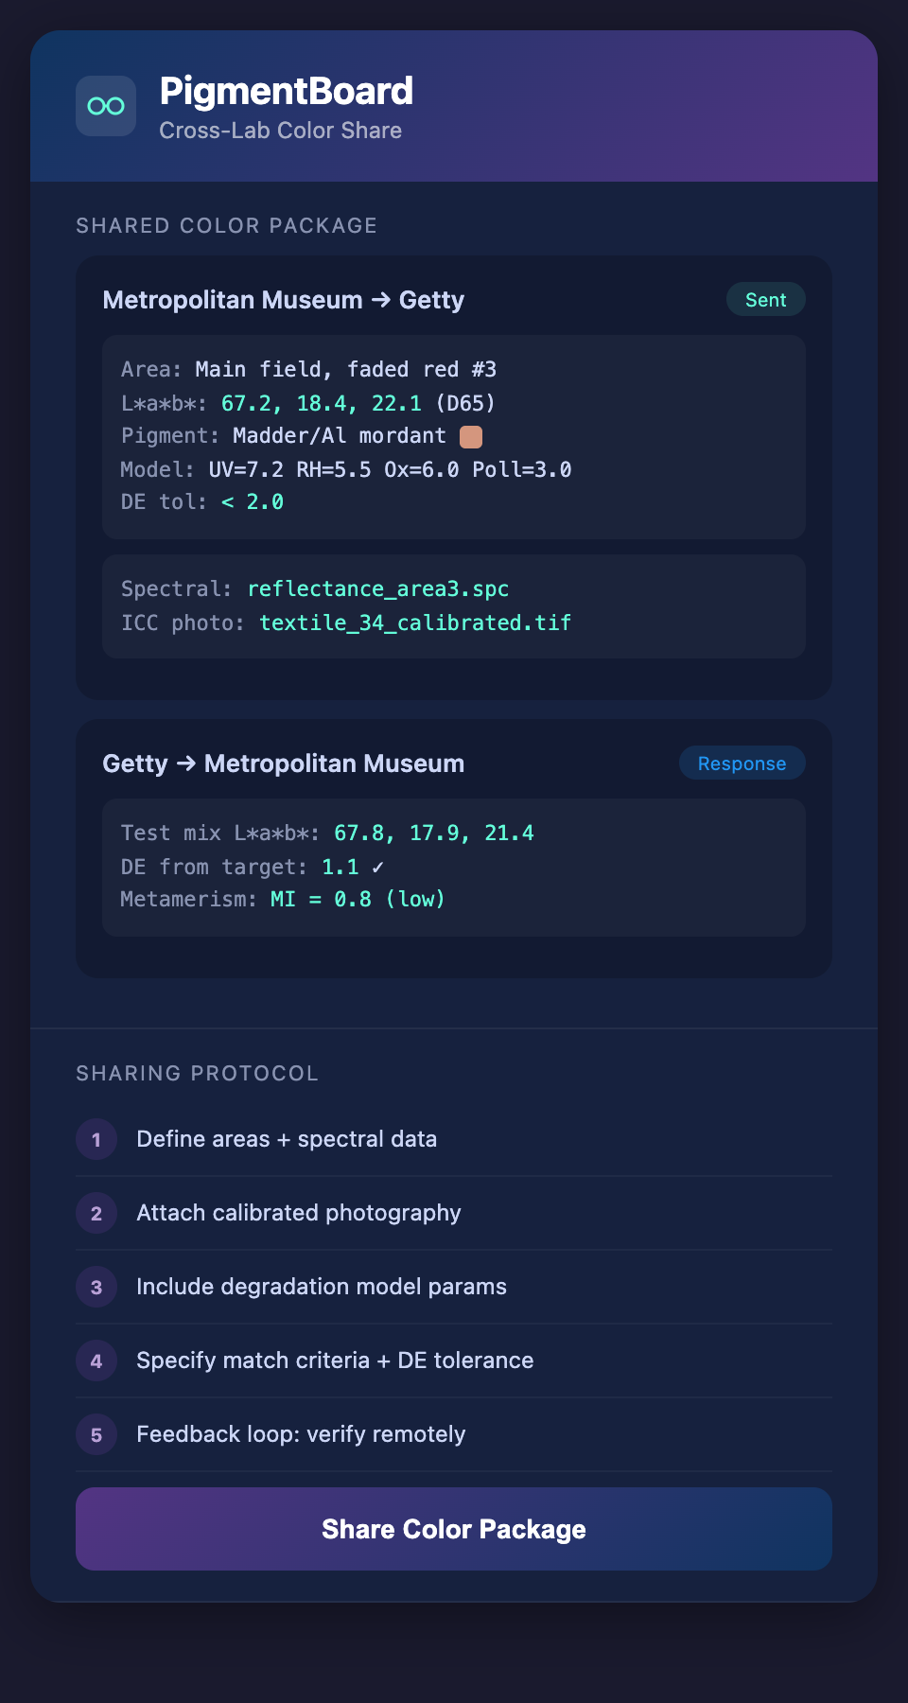Click the Response status badge
The width and height of the screenshot is (908, 1703).
point(742,764)
